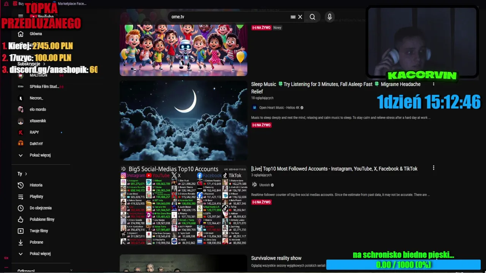The image size is (486, 273).
Task: Open the Sleep Music video title
Action: pyautogui.click(x=336, y=88)
